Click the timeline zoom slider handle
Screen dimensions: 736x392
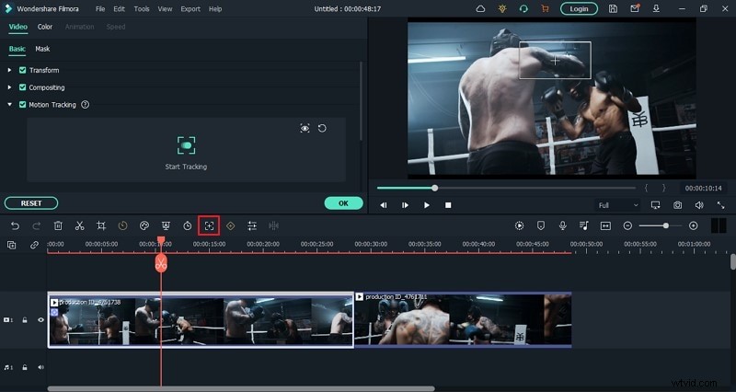pos(665,225)
